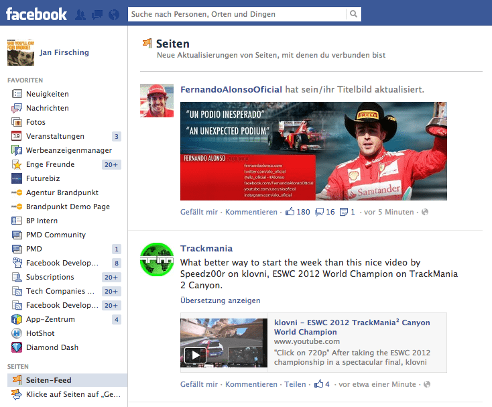Click the PMD Community icon

tap(17, 235)
